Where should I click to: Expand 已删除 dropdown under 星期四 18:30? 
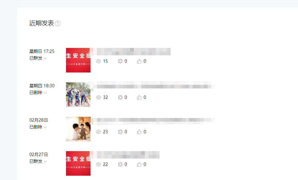(38, 92)
